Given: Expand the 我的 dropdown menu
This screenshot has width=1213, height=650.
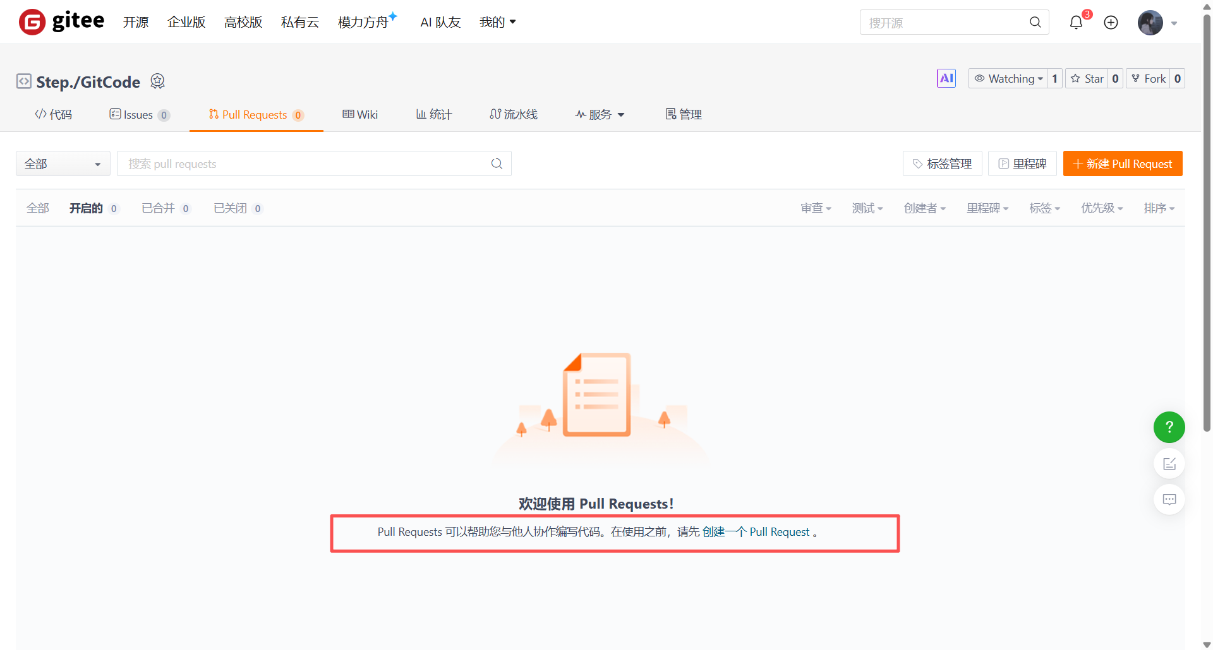Looking at the screenshot, I should [x=498, y=22].
